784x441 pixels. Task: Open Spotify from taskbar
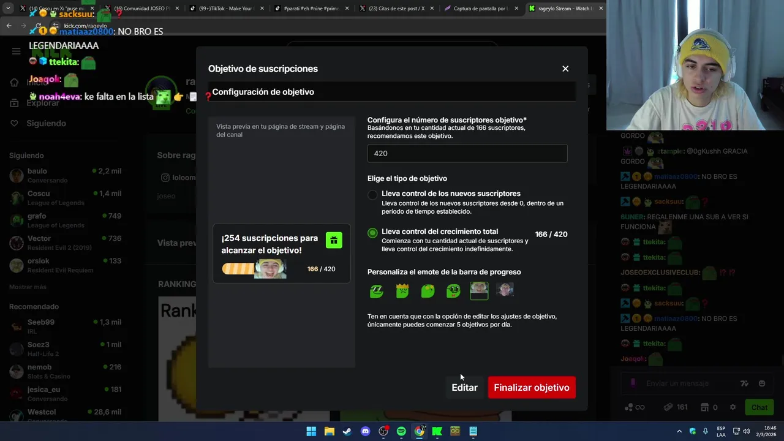coord(401,431)
